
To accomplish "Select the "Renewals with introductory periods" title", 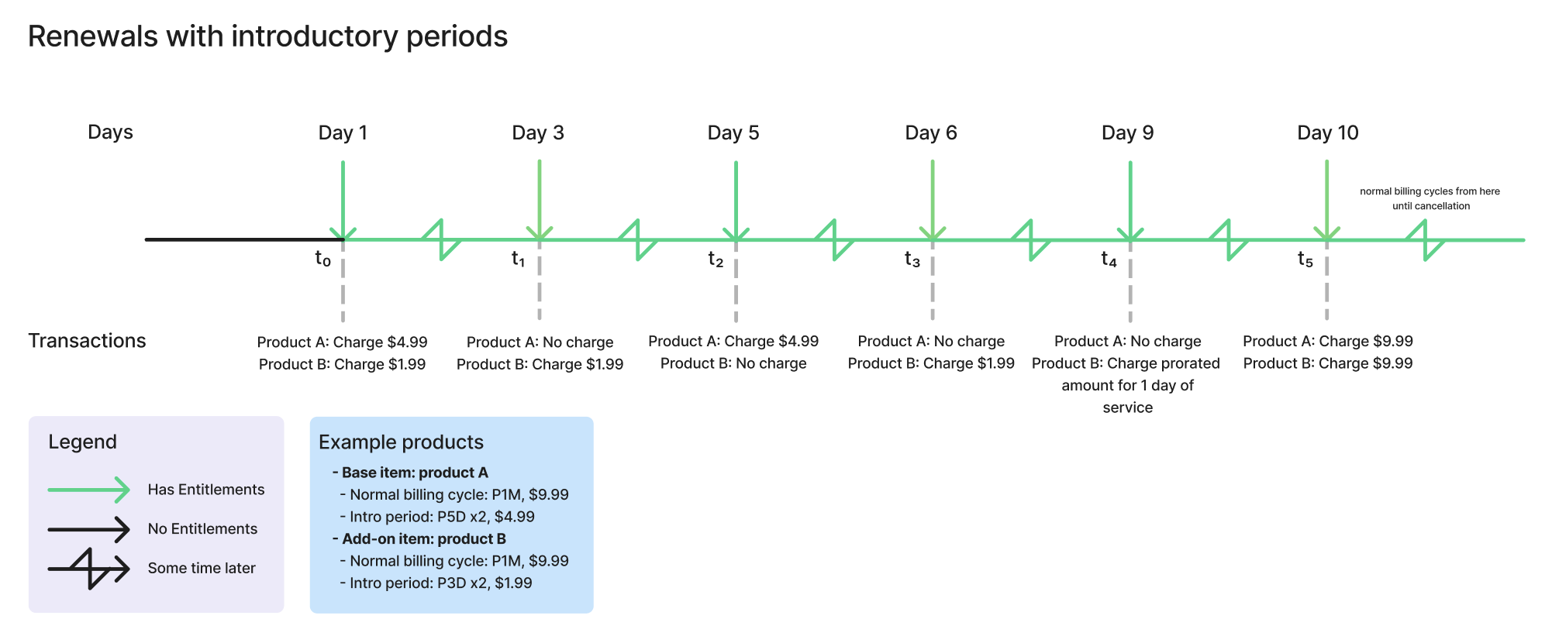I will 267,36.
